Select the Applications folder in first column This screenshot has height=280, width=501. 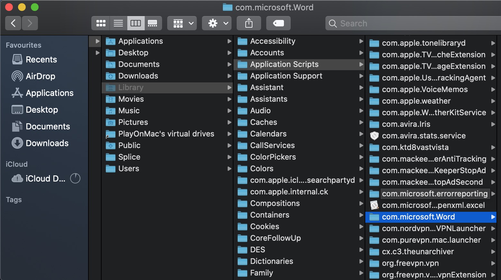[167, 41]
